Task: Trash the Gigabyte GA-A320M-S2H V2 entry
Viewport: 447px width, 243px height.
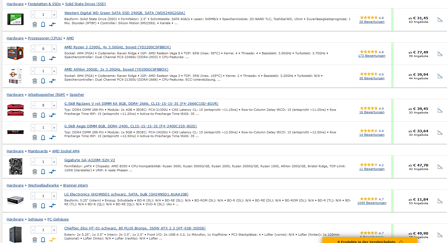Action: (35, 172)
